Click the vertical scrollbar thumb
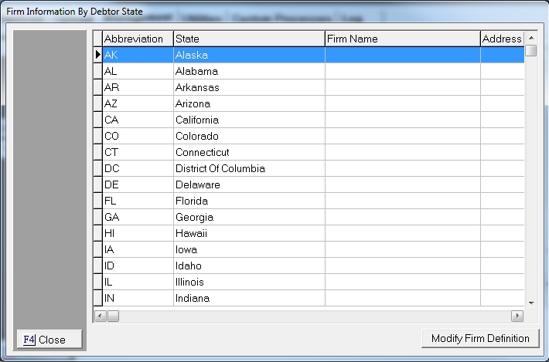The height and width of the screenshot is (362, 549). pos(530,51)
